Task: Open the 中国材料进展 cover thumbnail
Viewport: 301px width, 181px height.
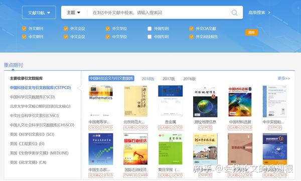Action: [x=240, y=101]
